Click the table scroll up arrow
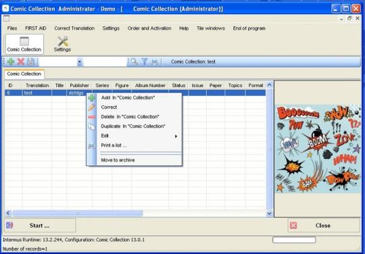365x254 pixels. coord(269,85)
